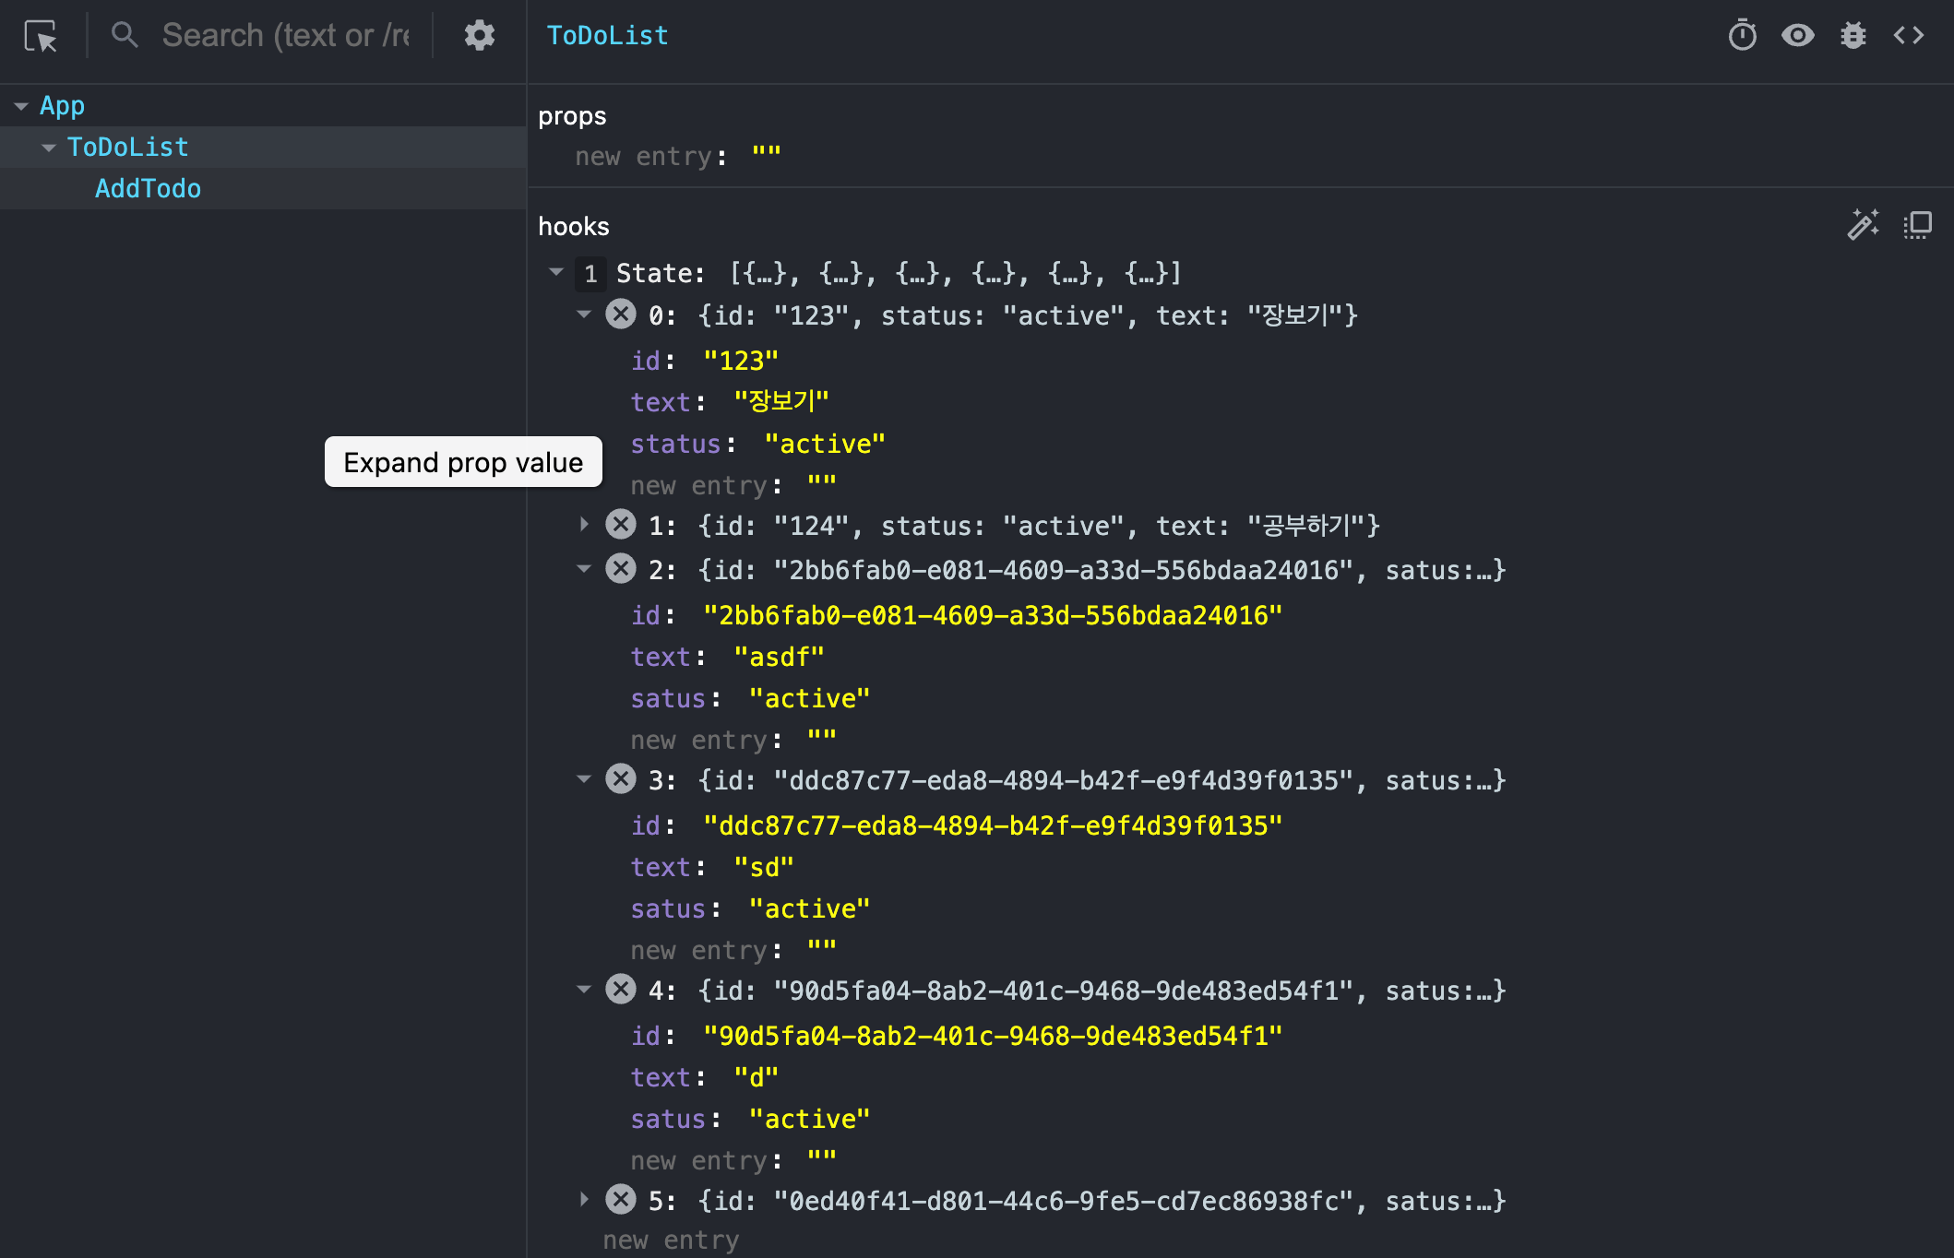Click the suspend stopwatch icon
This screenshot has height=1258, width=1954.
coord(1742,36)
